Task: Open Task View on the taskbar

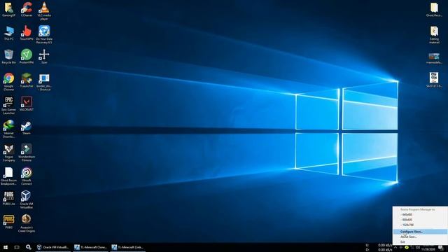Action: [x=17, y=247]
